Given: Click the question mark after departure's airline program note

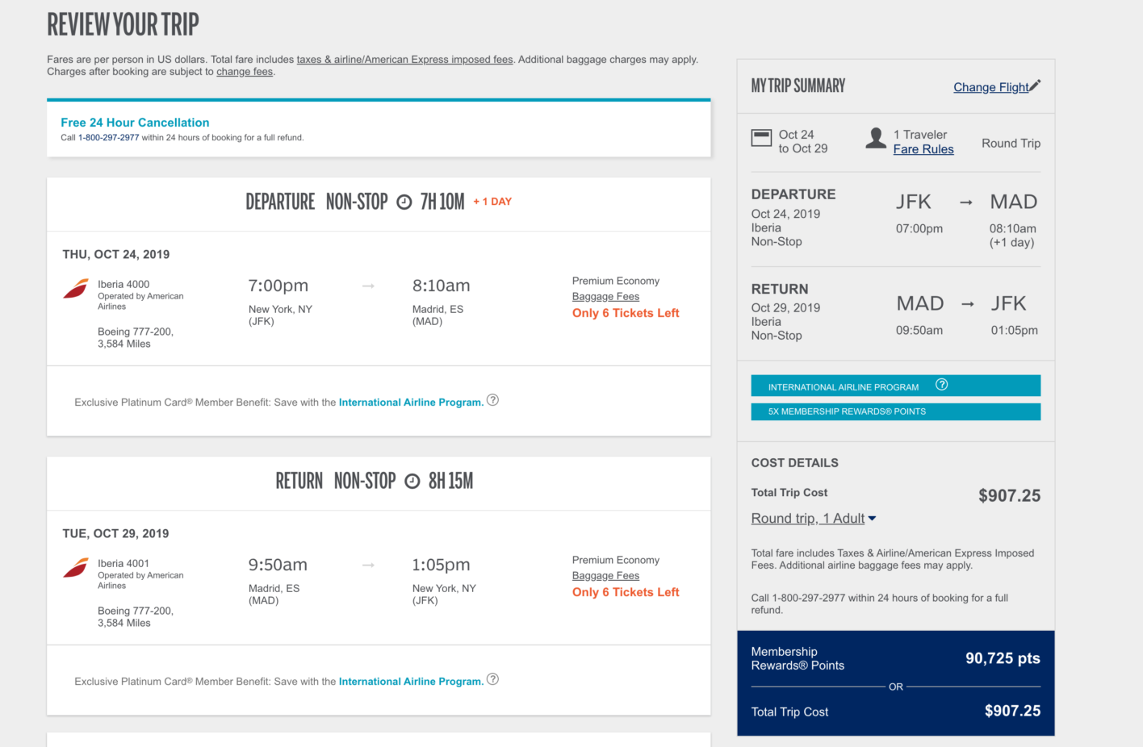Looking at the screenshot, I should click(x=493, y=399).
